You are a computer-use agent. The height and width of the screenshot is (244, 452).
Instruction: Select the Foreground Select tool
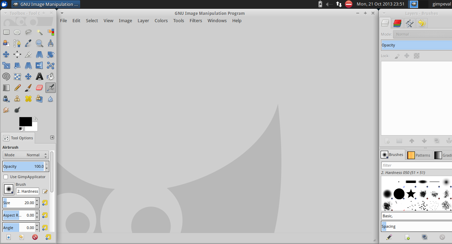point(6,43)
